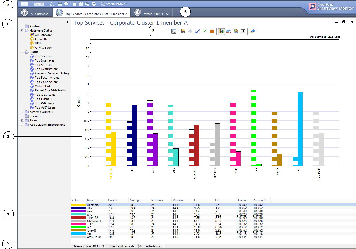356x249 pixels.
Task: Close all windows with the X window icon
Action: pyautogui.click(x=93, y=4)
